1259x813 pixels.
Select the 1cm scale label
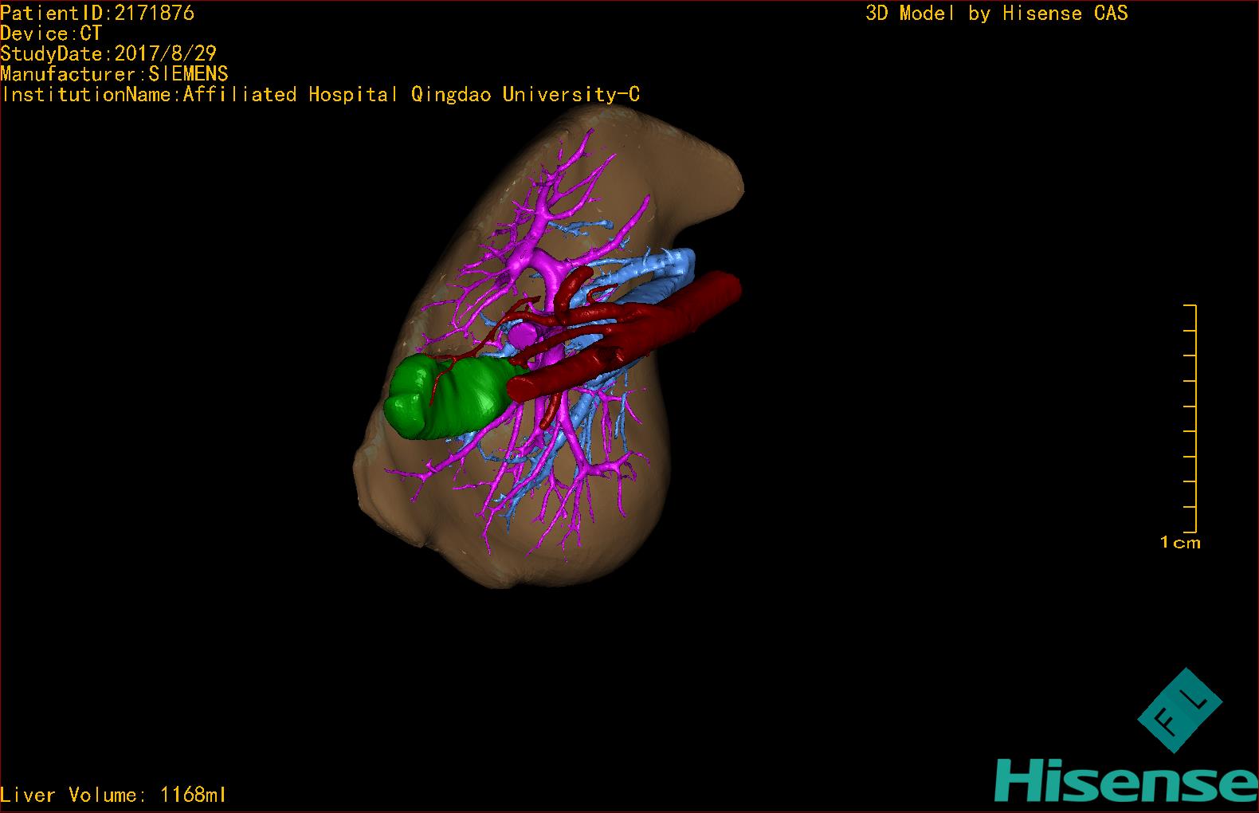(1180, 543)
